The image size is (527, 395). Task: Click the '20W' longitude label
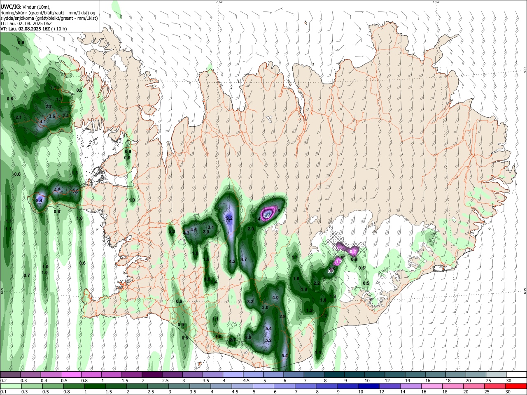click(x=219, y=2)
